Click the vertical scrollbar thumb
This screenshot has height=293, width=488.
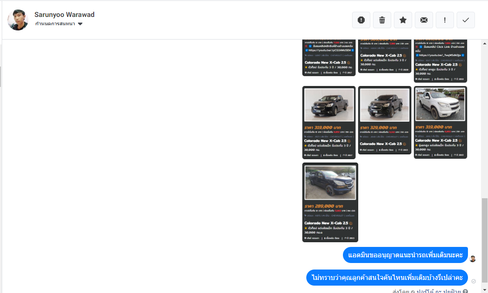pos(485,240)
